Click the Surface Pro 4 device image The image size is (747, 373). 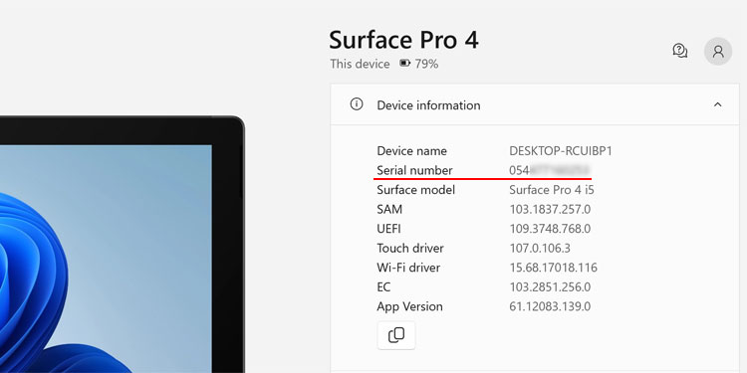122,245
